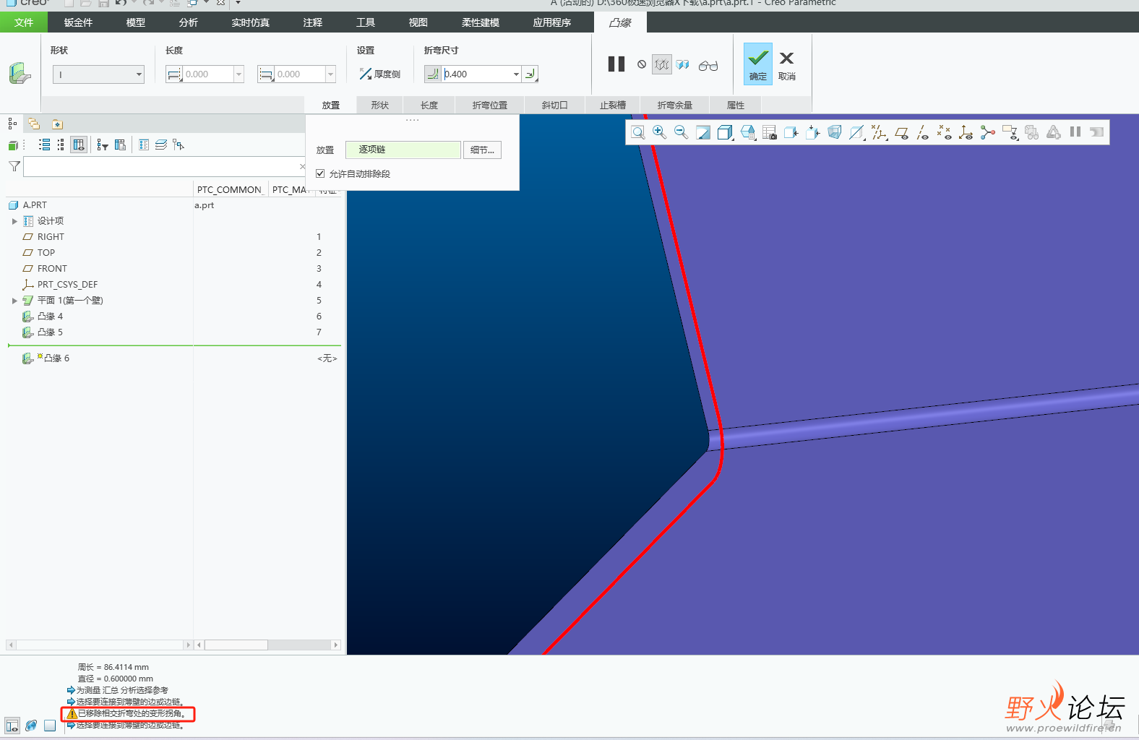Image resolution: width=1139 pixels, height=740 pixels.
Task: Toggle datum axis display visibility
Action: coord(923,132)
